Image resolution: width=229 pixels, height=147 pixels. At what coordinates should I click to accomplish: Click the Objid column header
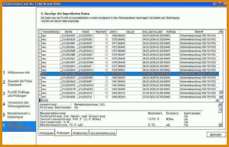[86, 32]
